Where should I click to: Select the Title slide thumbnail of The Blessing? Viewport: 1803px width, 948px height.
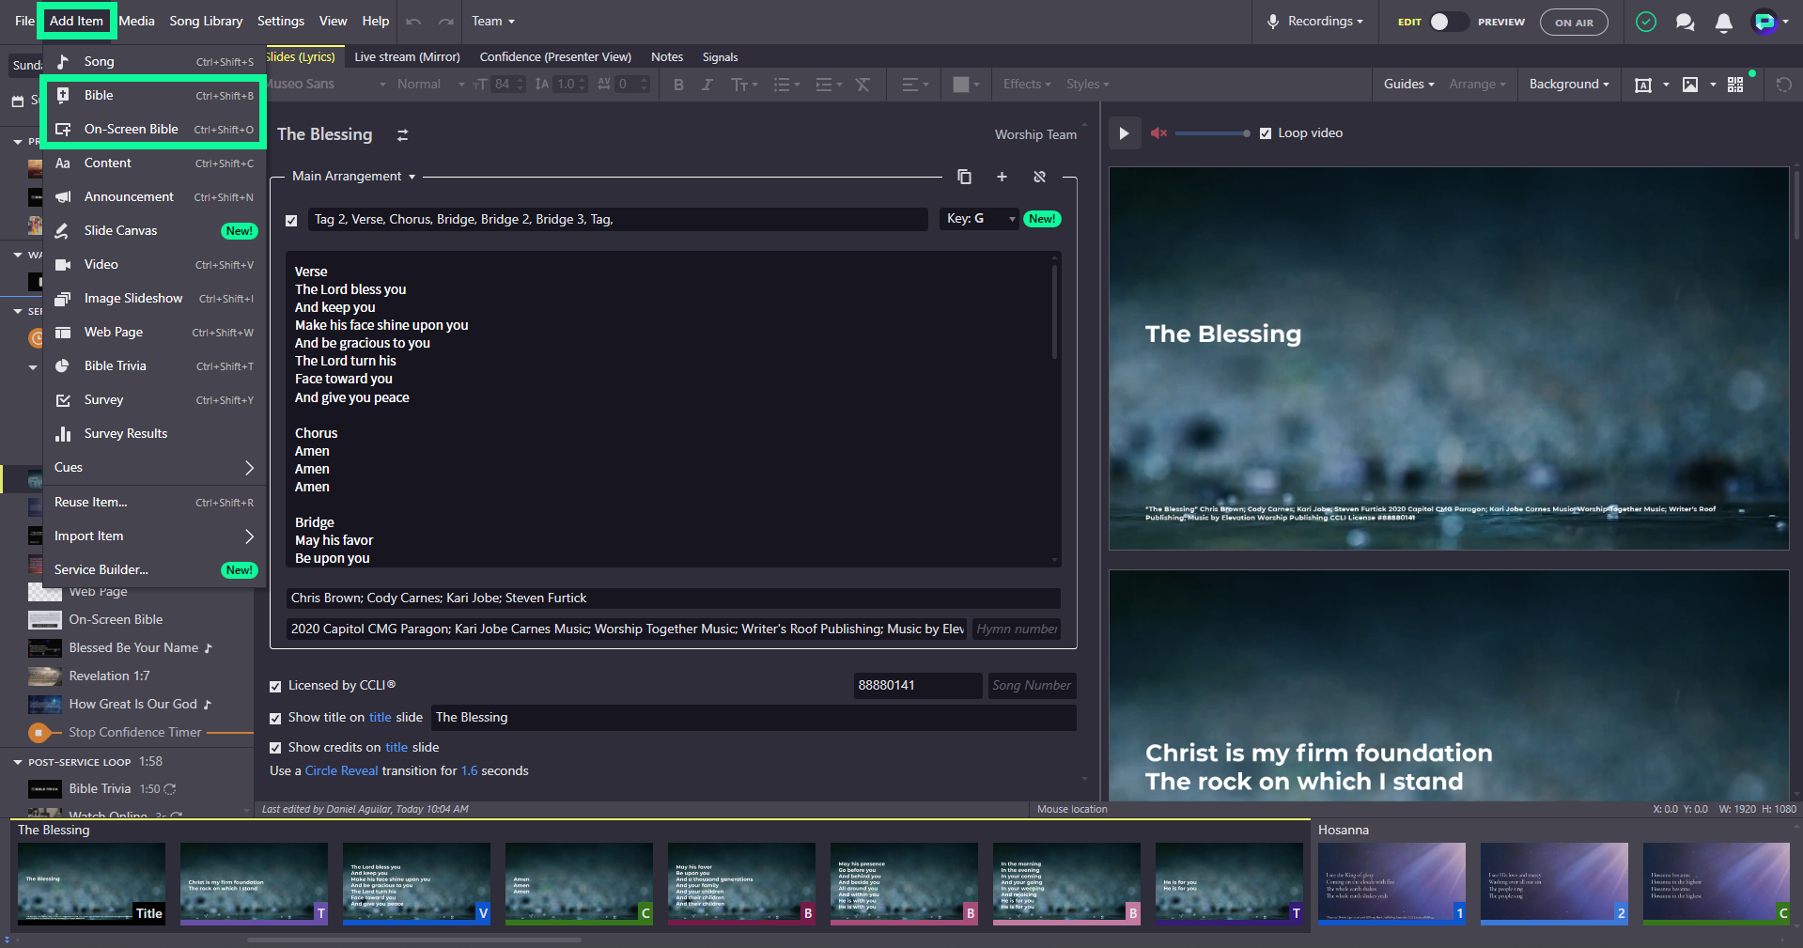[x=91, y=884]
